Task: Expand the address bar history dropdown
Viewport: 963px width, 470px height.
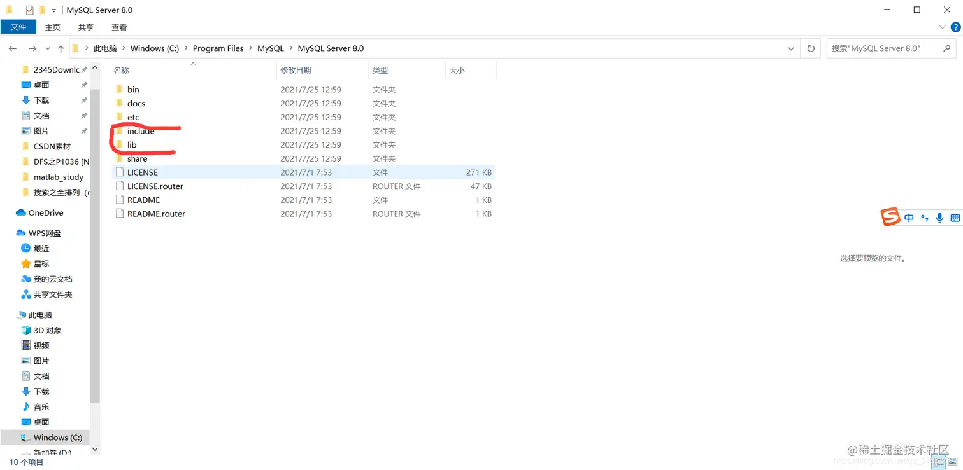Action: [791, 48]
